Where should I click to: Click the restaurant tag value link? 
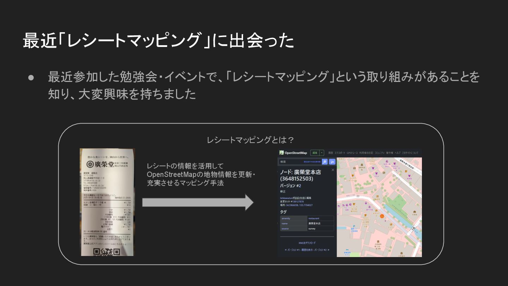[314, 219]
